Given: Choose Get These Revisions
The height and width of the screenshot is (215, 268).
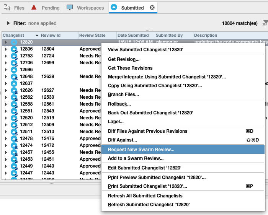Looking at the screenshot, I should pos(183,68).
